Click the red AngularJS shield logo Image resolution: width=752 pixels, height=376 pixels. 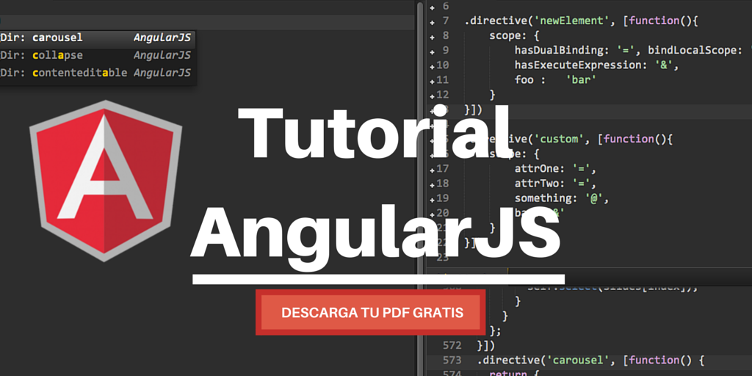(106, 181)
